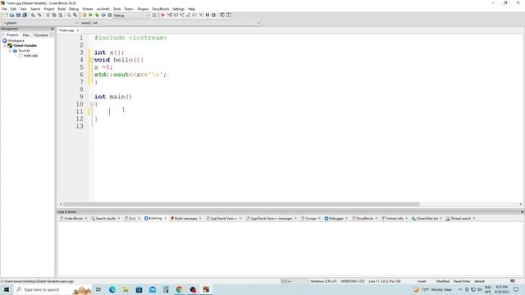Screen dimensions: 525x295
Task: Click the debugger Various info icon
Action: pyautogui.click(x=228, y=15)
